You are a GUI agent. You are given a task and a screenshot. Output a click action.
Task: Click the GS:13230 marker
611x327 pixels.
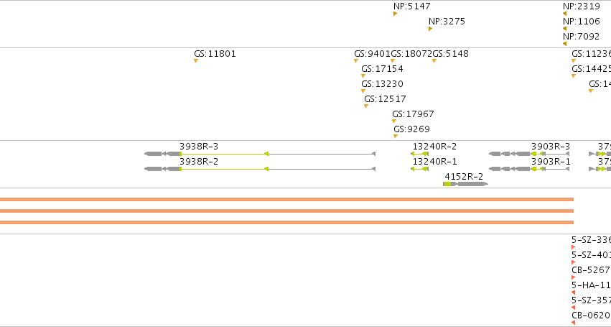click(x=363, y=91)
